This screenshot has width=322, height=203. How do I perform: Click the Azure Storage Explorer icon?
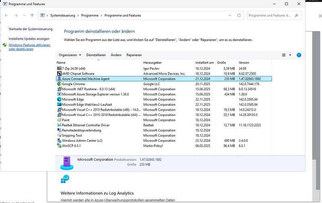coord(59,94)
